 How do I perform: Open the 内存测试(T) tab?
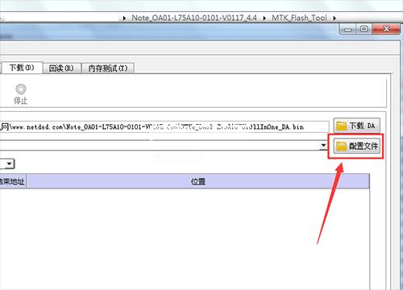tap(108, 68)
